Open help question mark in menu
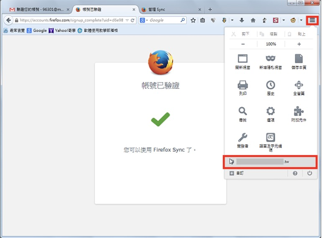The image size is (322, 238). tap(295, 173)
